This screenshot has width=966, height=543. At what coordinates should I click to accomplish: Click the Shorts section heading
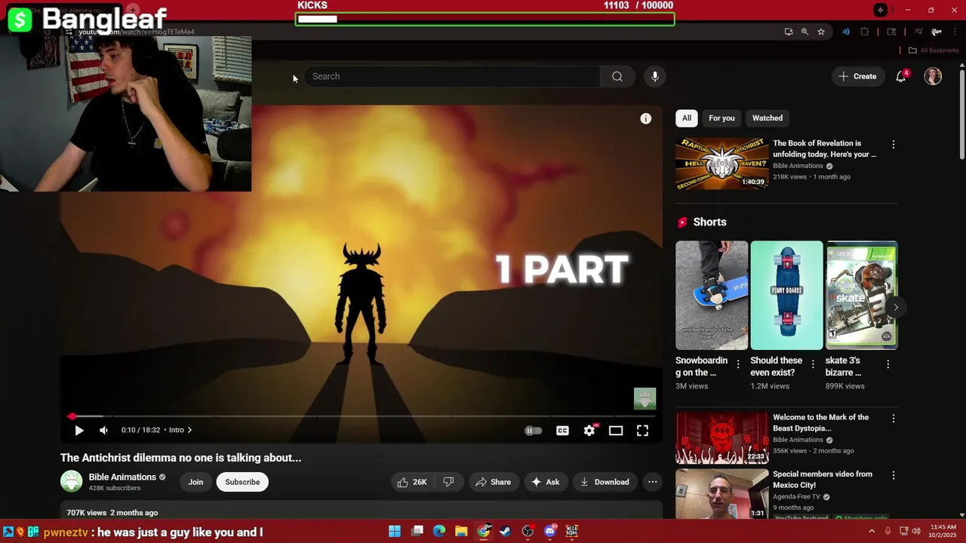(x=709, y=222)
